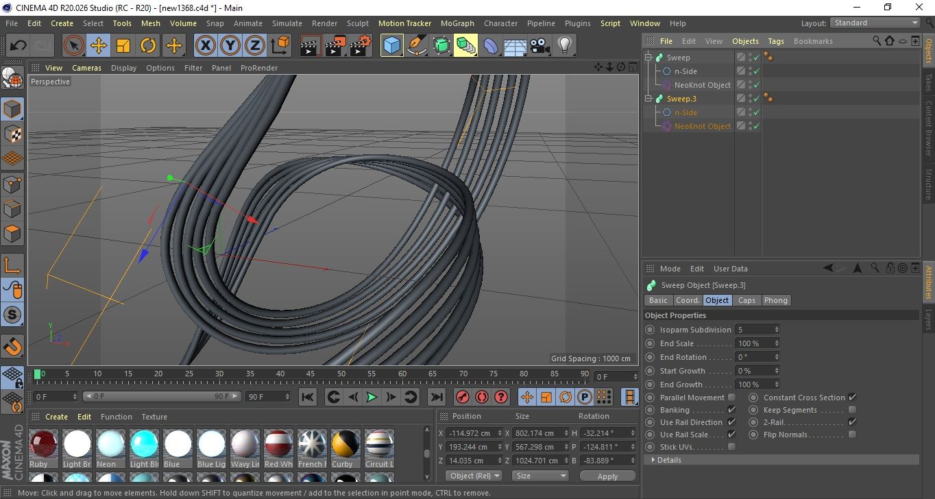Click the green Subdivision Surface generator icon
Screen dimensions: 935x499
(x=441, y=46)
